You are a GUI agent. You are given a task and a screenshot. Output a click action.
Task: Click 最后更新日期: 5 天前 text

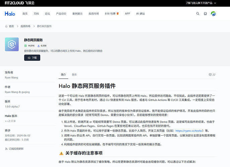[17, 140]
